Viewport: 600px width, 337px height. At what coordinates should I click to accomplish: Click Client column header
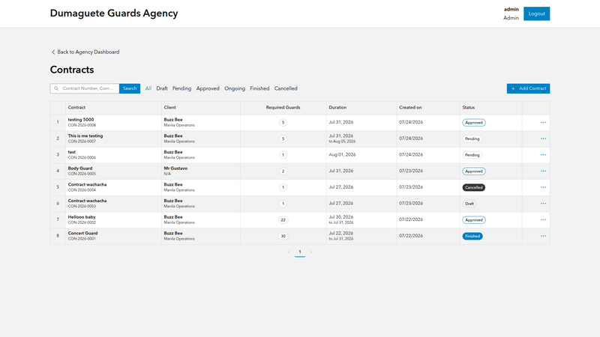(x=170, y=108)
